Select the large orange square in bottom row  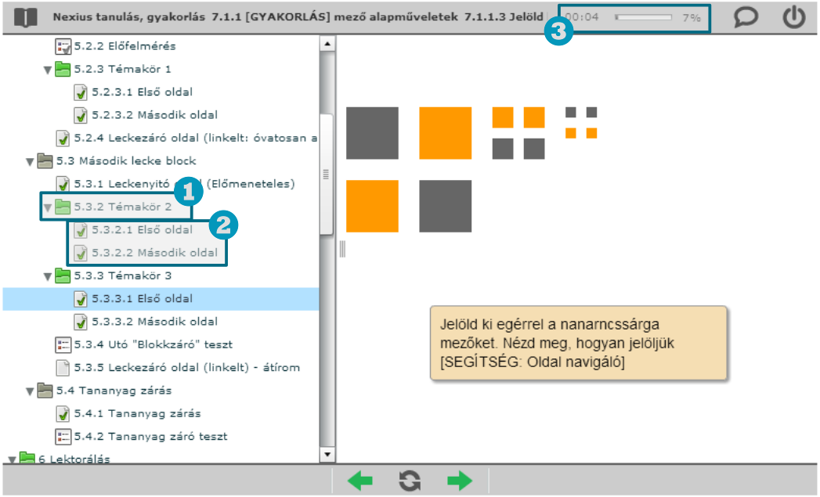[372, 206]
